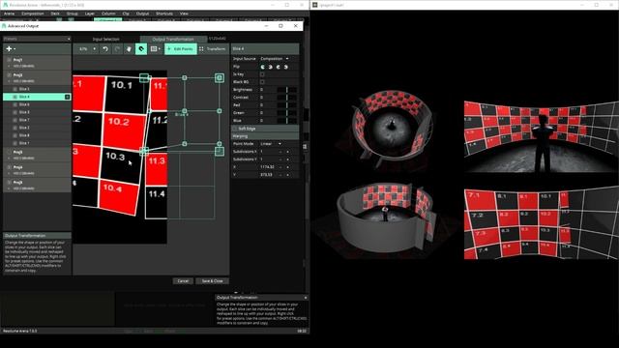Activate the Transform mode button

(x=213, y=49)
